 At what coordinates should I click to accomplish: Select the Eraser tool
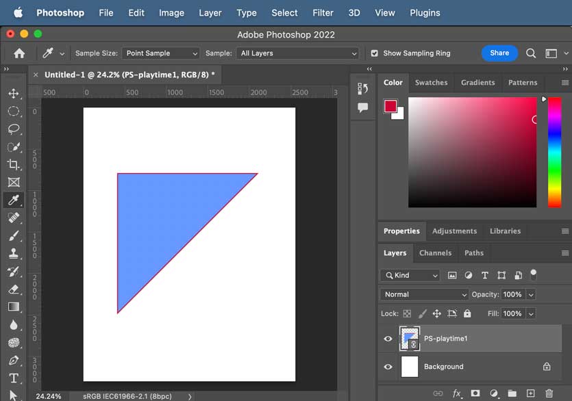tap(14, 289)
